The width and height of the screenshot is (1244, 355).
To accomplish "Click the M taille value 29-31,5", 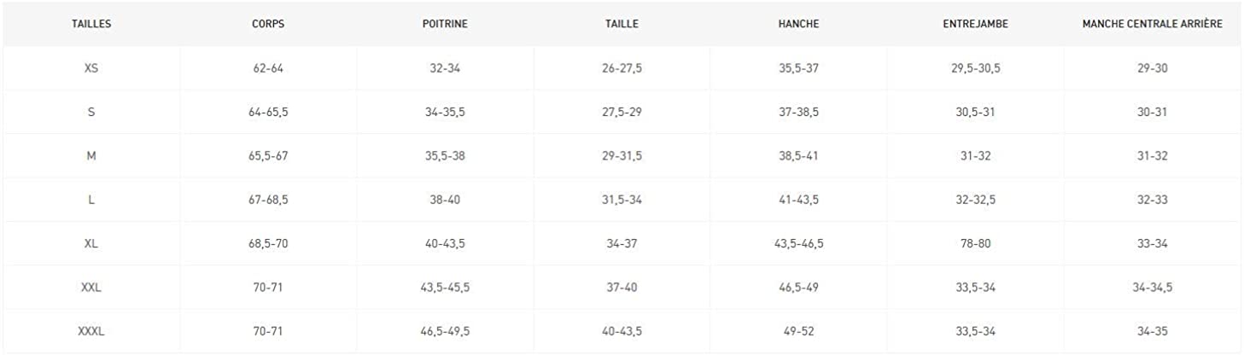I will pos(622,156).
